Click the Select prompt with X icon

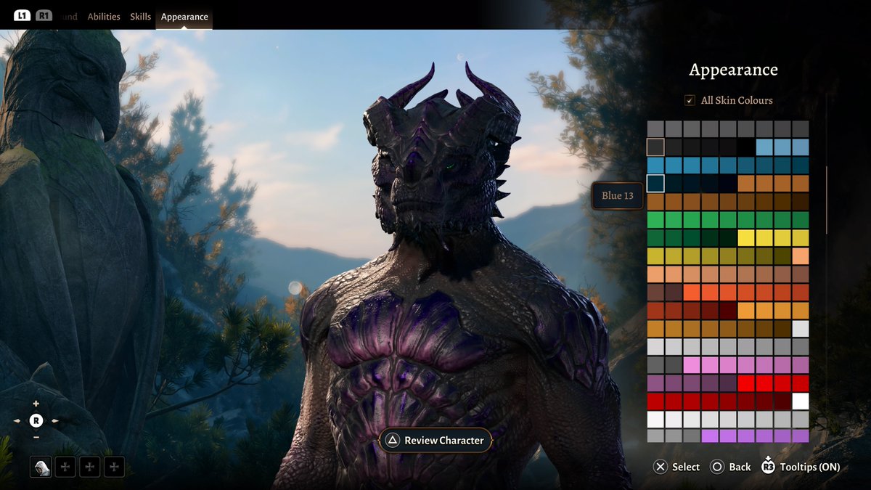[676, 467]
